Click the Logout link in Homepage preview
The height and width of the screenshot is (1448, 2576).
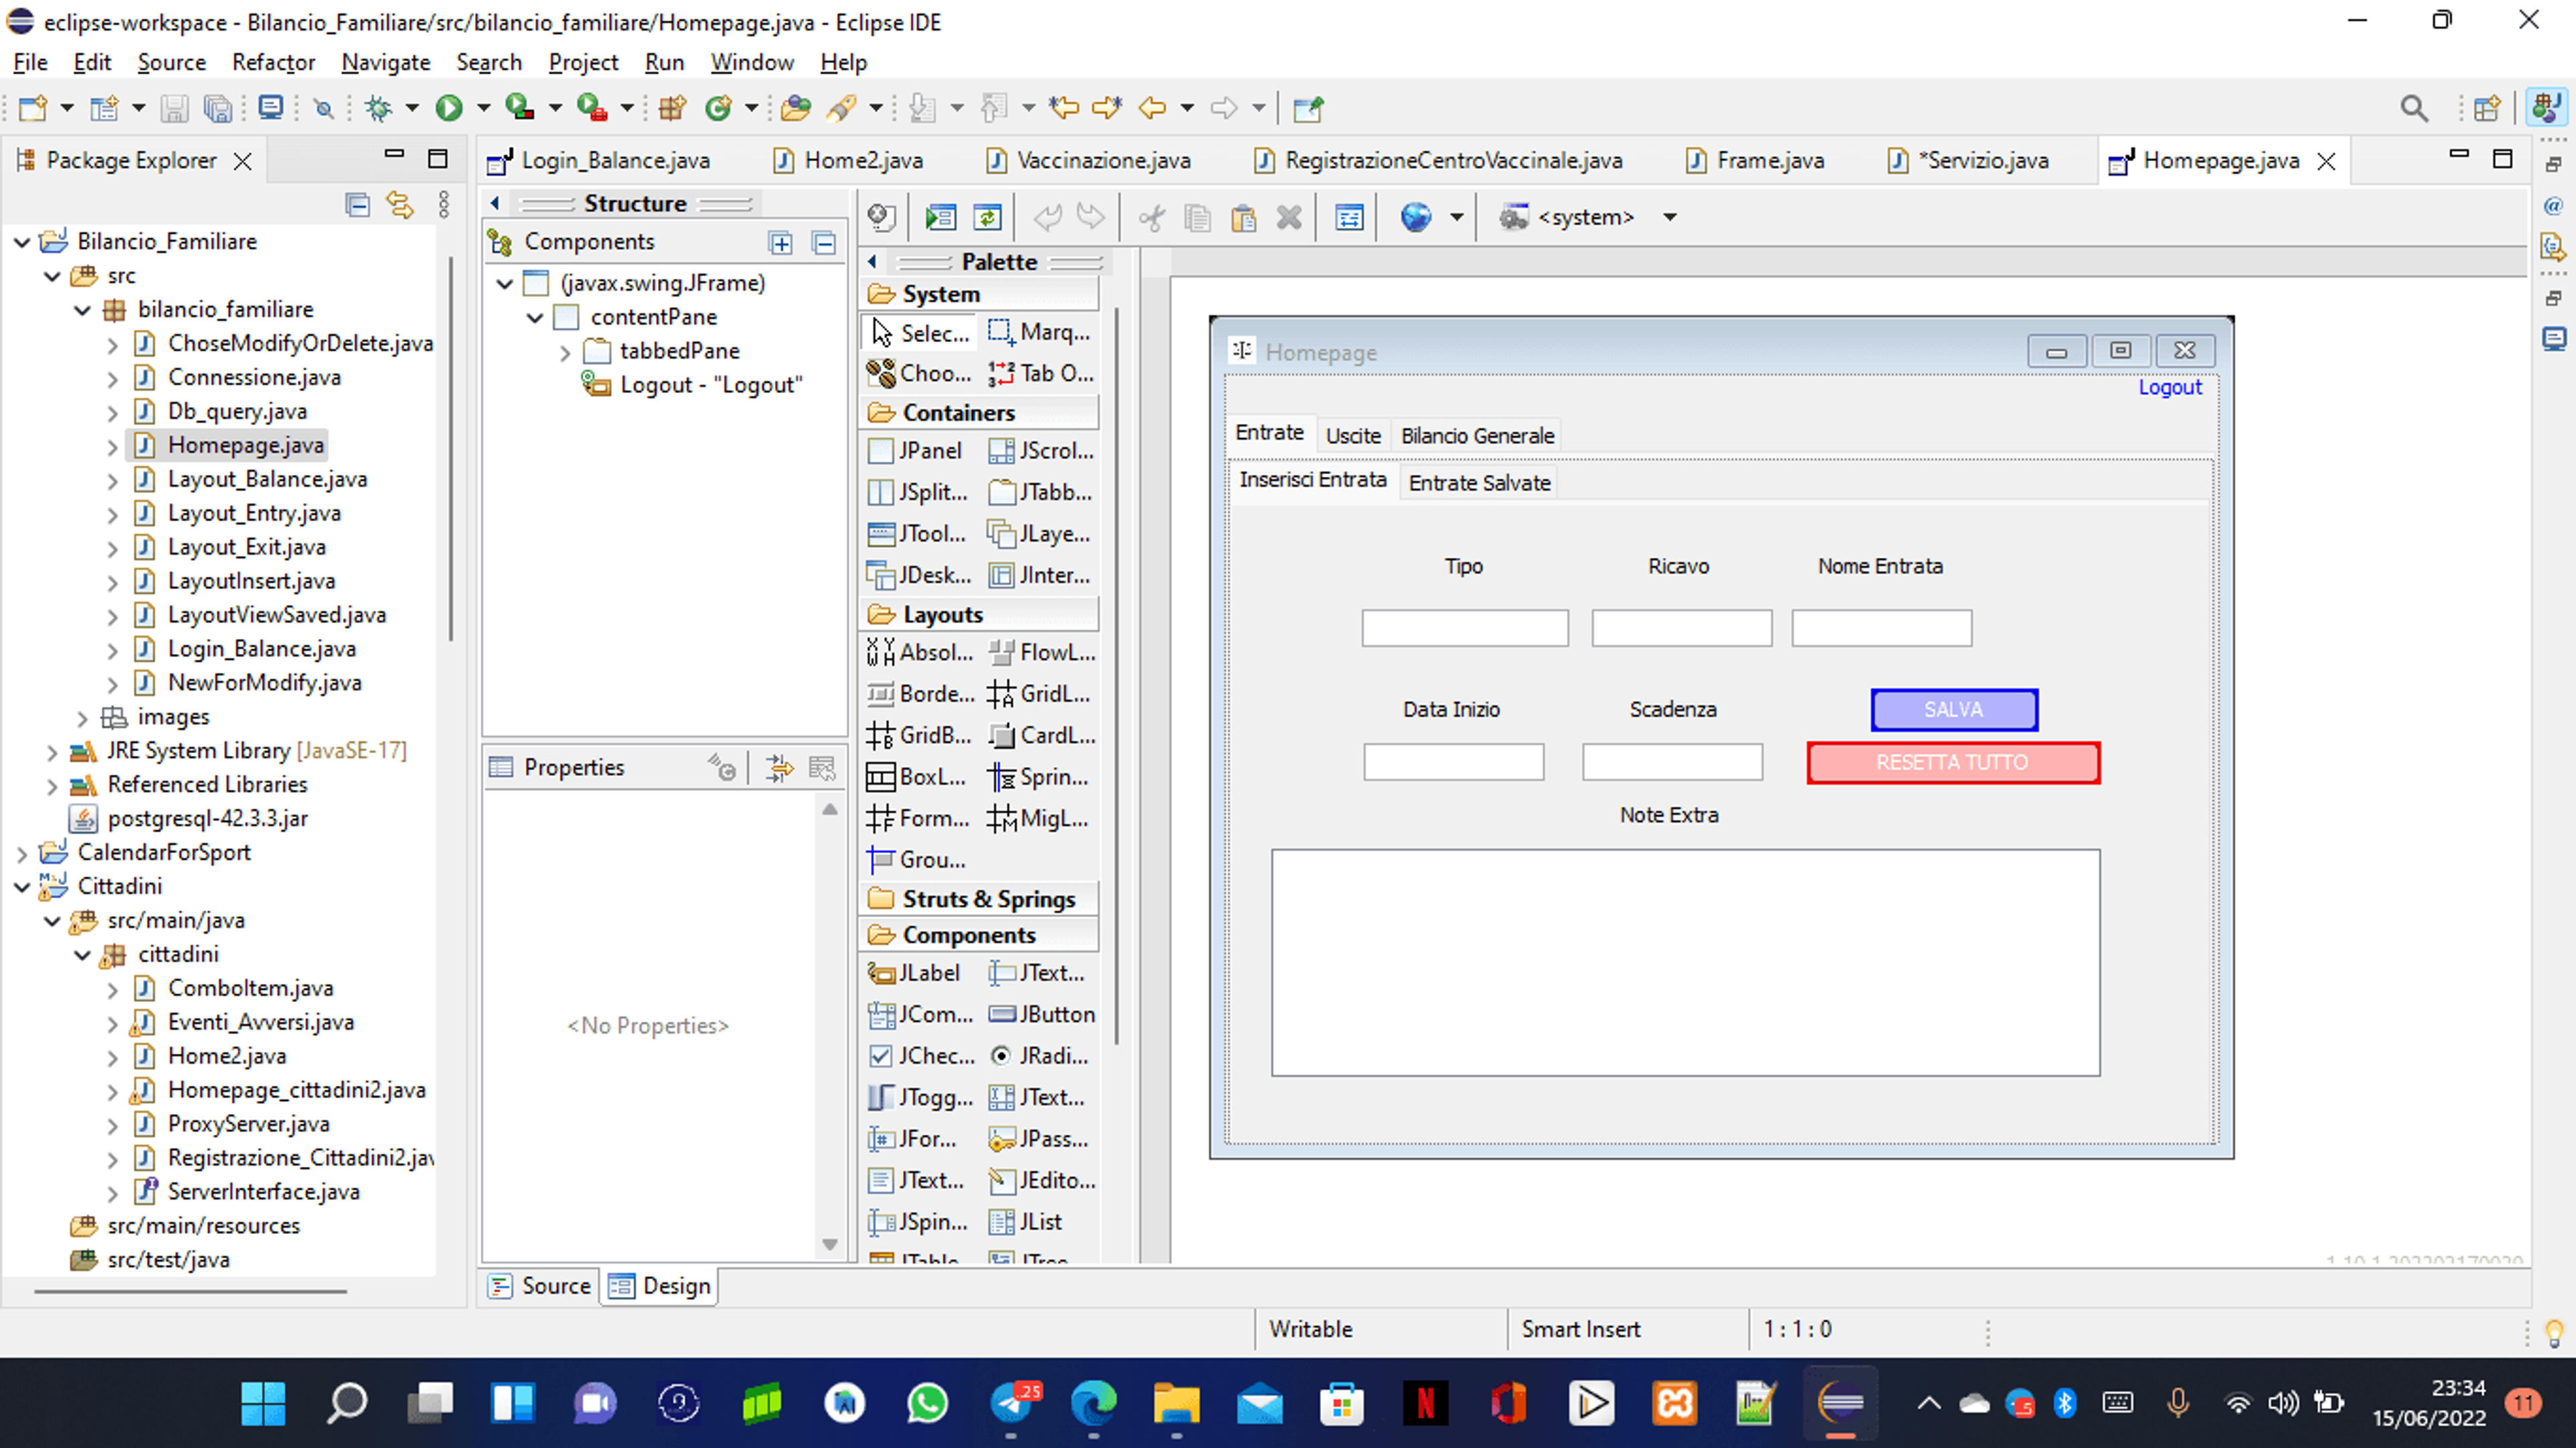click(x=2169, y=387)
